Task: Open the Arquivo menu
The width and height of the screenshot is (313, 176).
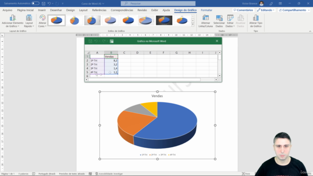Action: click(7, 10)
